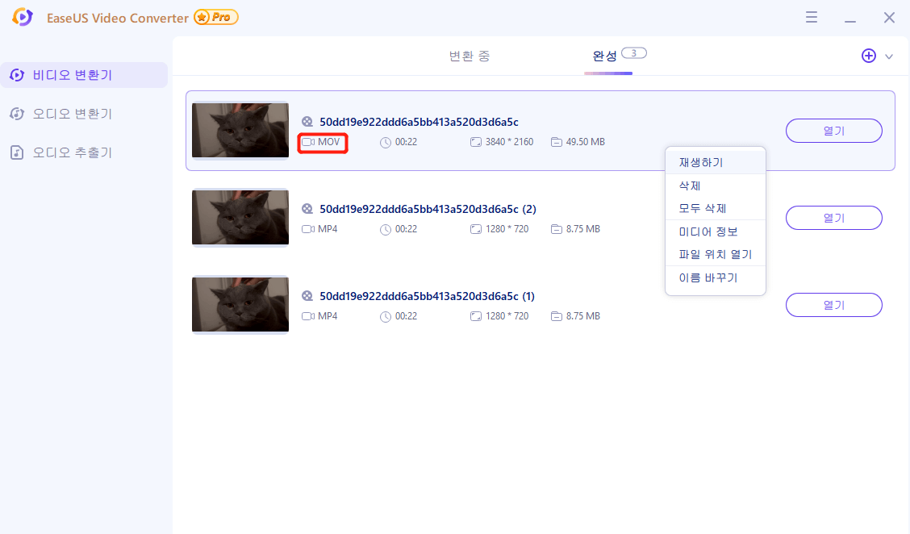Click the Pro badge next to the title
The image size is (910, 534).
pyautogui.click(x=215, y=16)
